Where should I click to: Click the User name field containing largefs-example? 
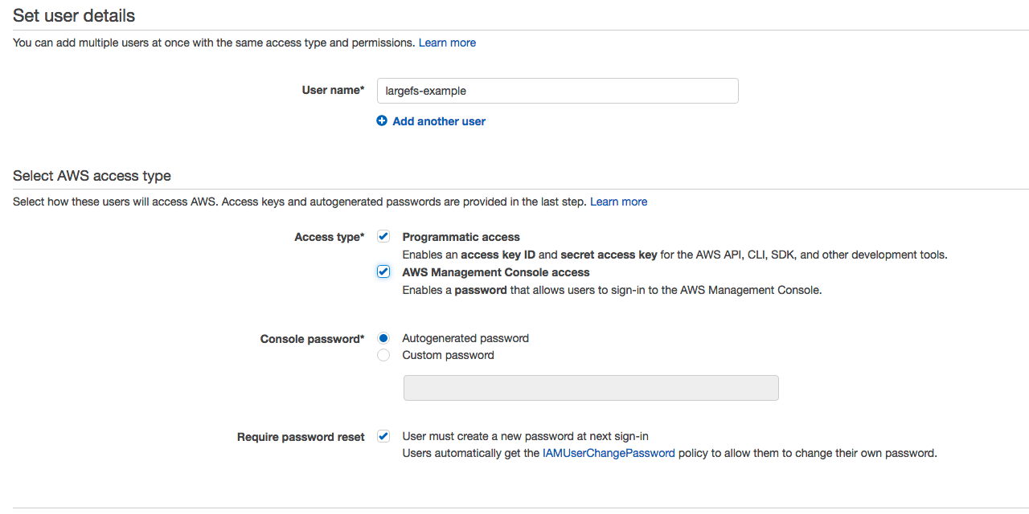coord(557,91)
